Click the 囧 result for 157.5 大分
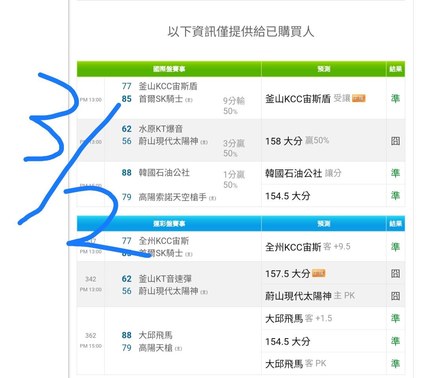426x378 pixels. 395,273
